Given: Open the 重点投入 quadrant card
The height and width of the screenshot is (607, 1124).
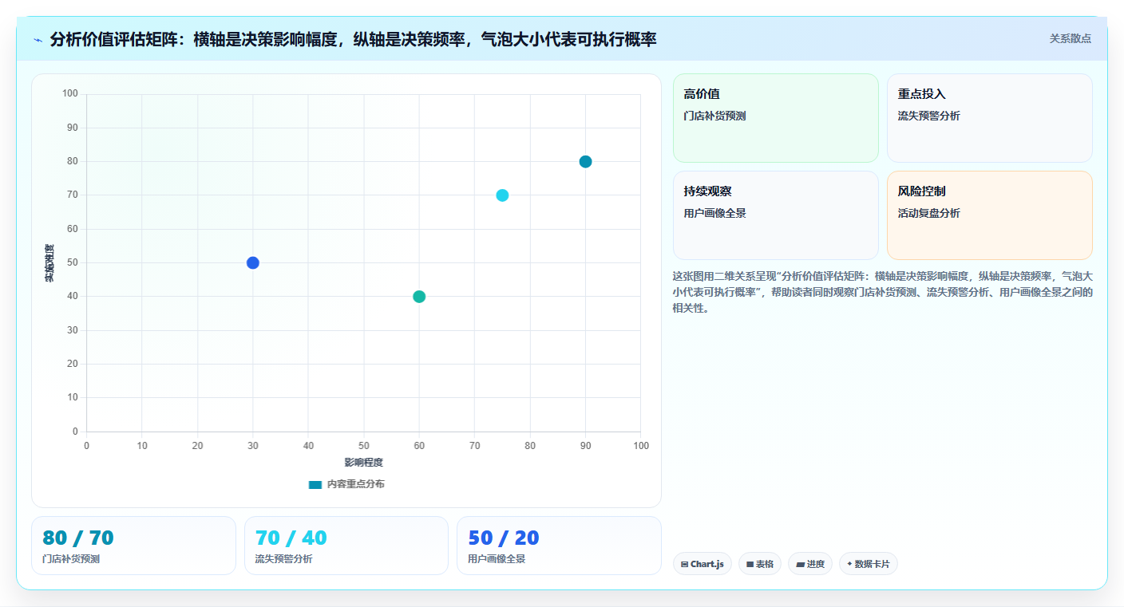Looking at the screenshot, I should tap(990, 118).
